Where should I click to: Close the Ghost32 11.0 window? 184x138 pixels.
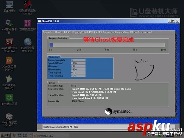(x=177, y=21)
